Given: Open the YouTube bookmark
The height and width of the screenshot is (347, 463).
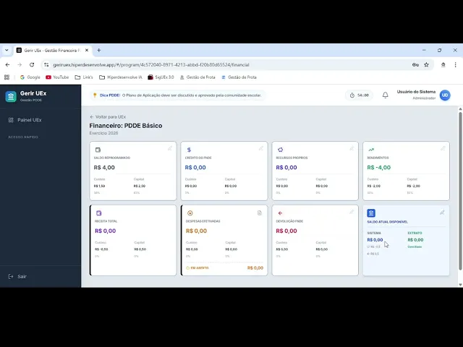Looking at the screenshot, I should (57, 77).
